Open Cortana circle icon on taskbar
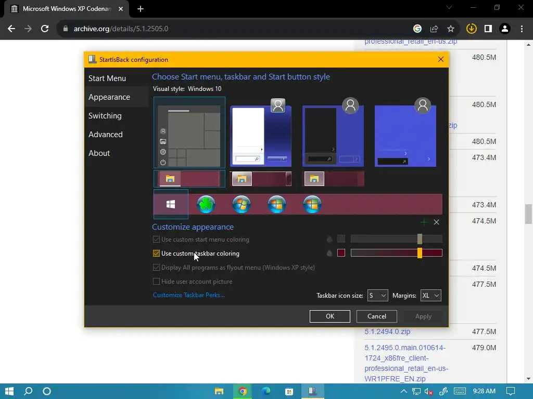Viewport: 533px width, 399px height. [x=47, y=391]
